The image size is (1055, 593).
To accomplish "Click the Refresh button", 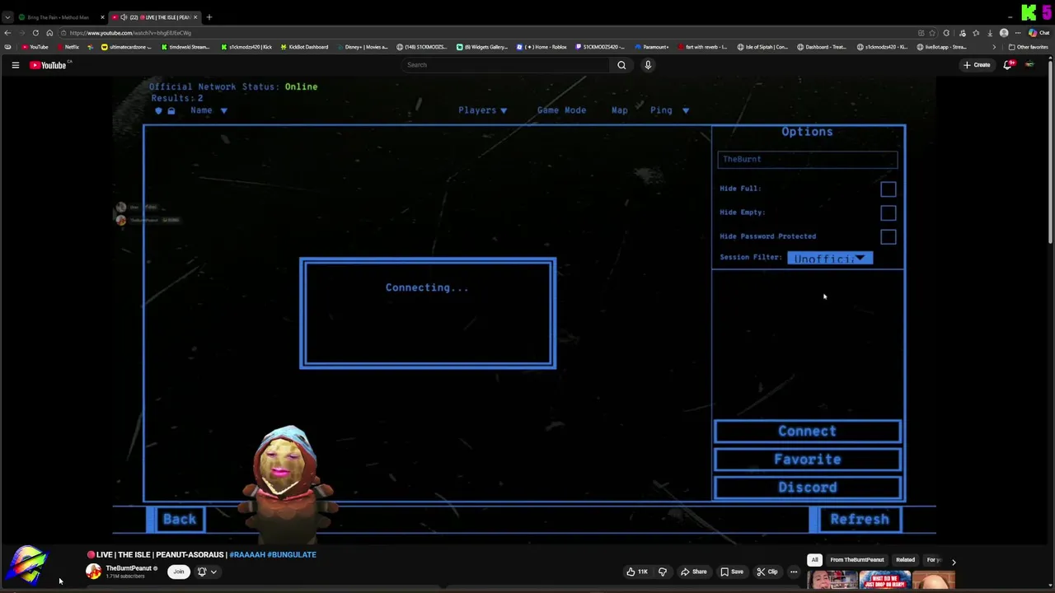I will [860, 520].
